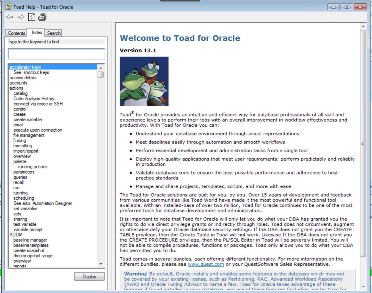Select 'baseline templates' index entry
The height and width of the screenshot is (293, 372).
tap(31, 245)
